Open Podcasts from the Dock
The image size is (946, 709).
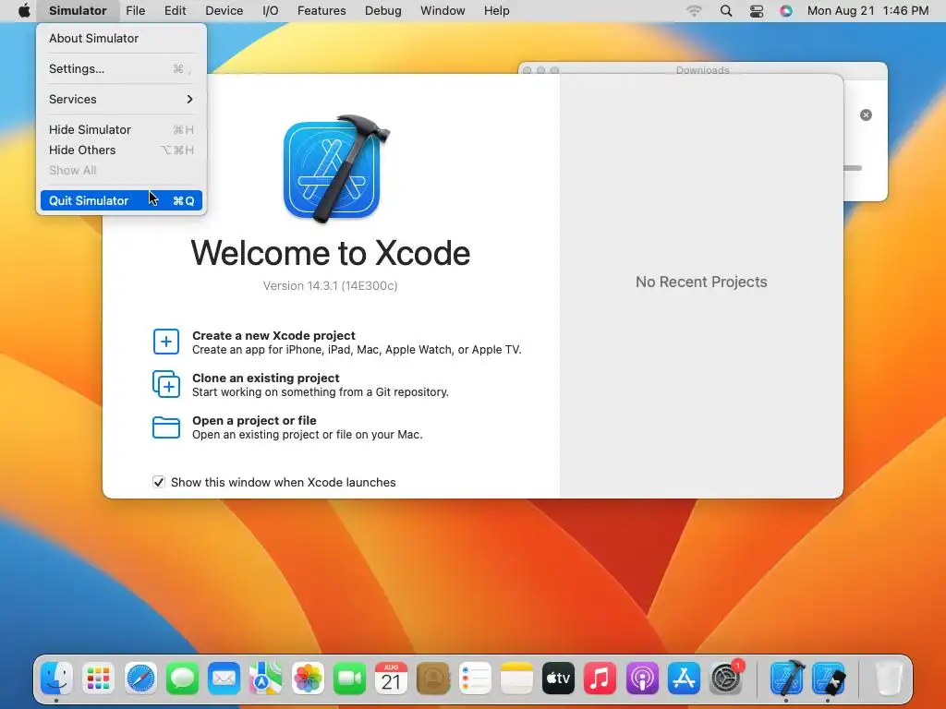(642, 679)
